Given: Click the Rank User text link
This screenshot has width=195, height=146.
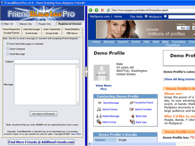Looking at the screenshot, I should click(x=141, y=122).
